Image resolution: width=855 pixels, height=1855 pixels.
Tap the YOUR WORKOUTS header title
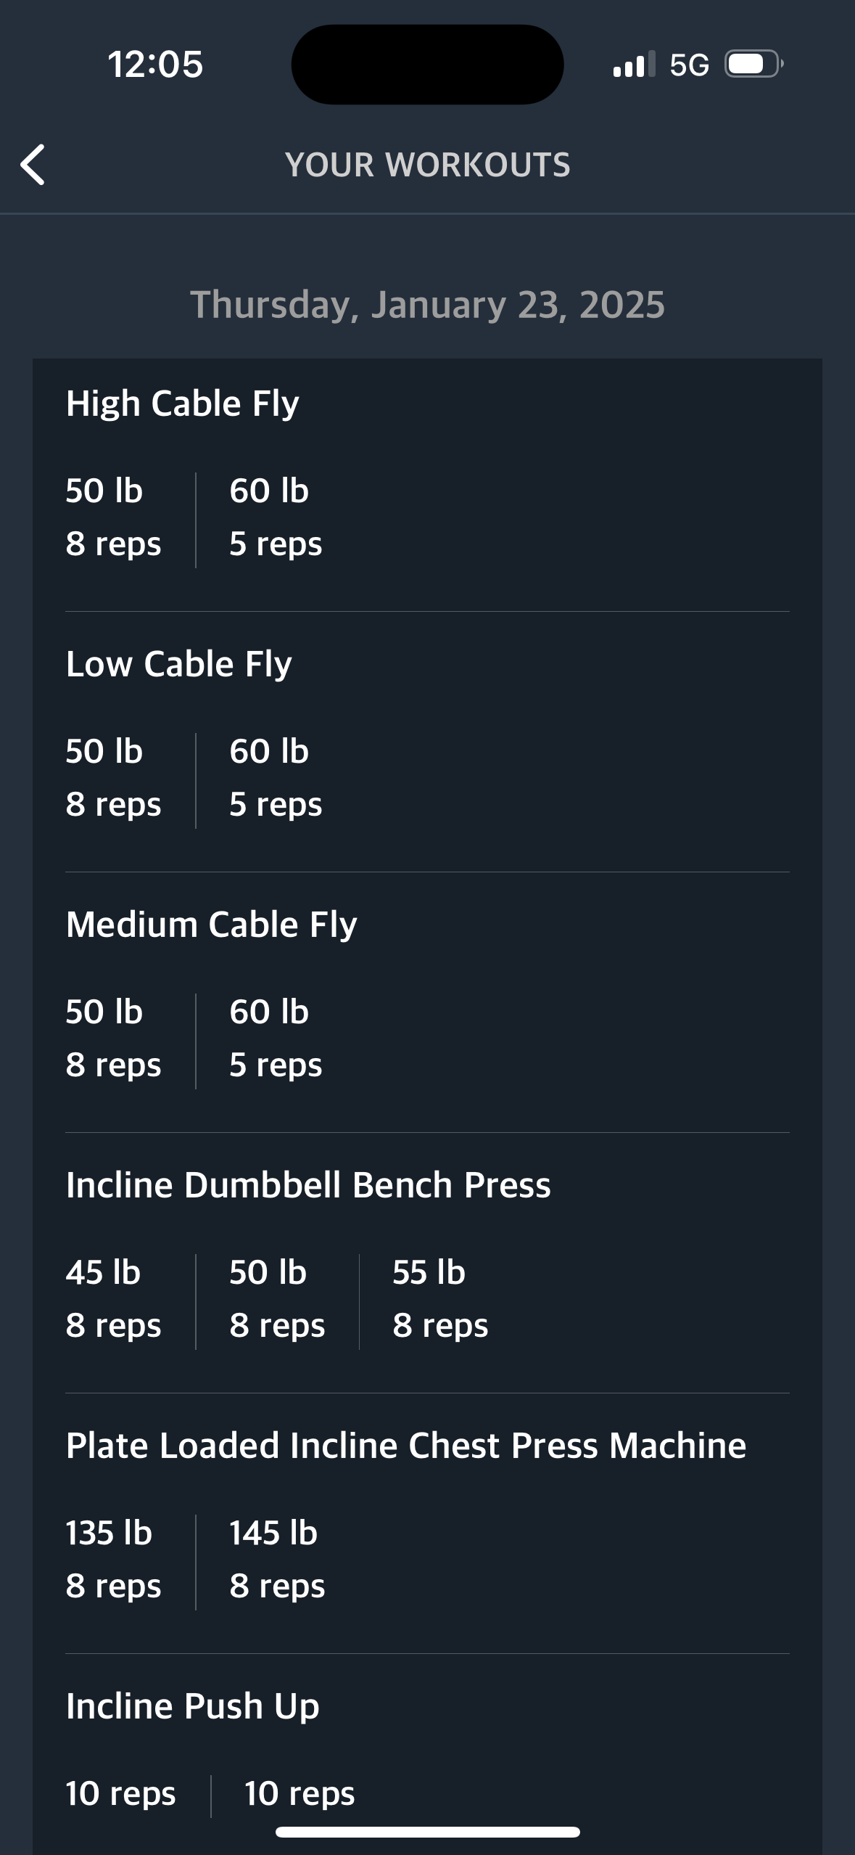(428, 165)
